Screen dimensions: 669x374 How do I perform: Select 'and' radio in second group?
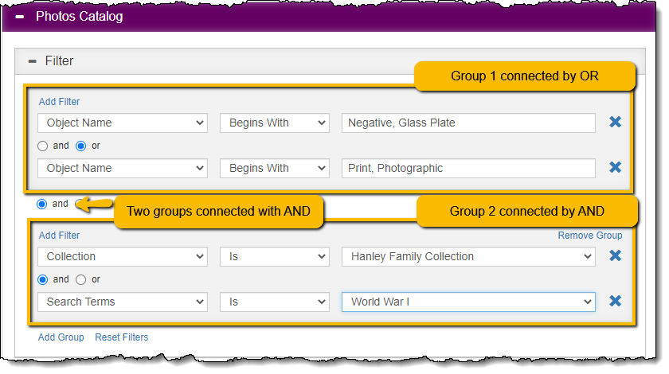43,280
